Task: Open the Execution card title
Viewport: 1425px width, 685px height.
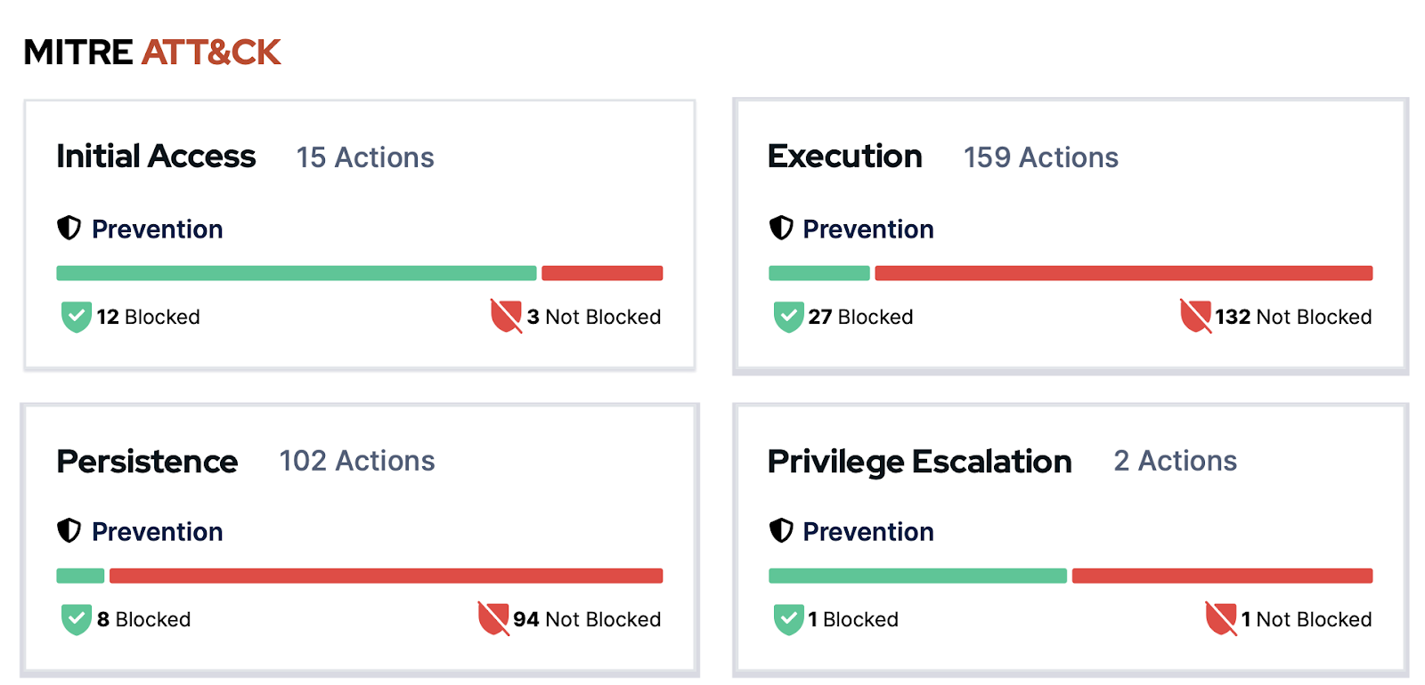Action: click(x=844, y=157)
